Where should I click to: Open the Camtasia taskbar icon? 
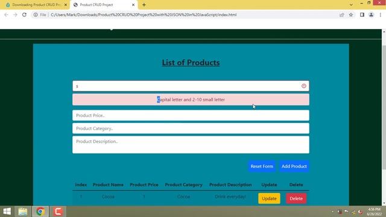(x=58, y=212)
